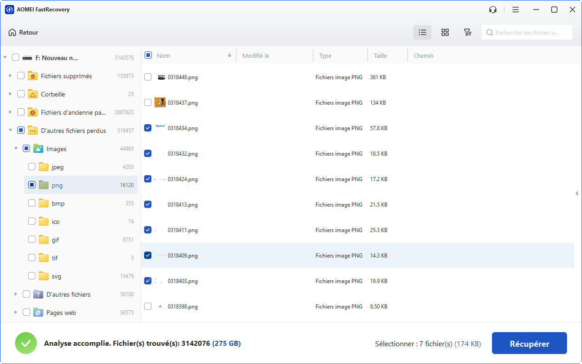Open the filter options icon
Image resolution: width=582 pixels, height=364 pixels.
click(x=467, y=32)
